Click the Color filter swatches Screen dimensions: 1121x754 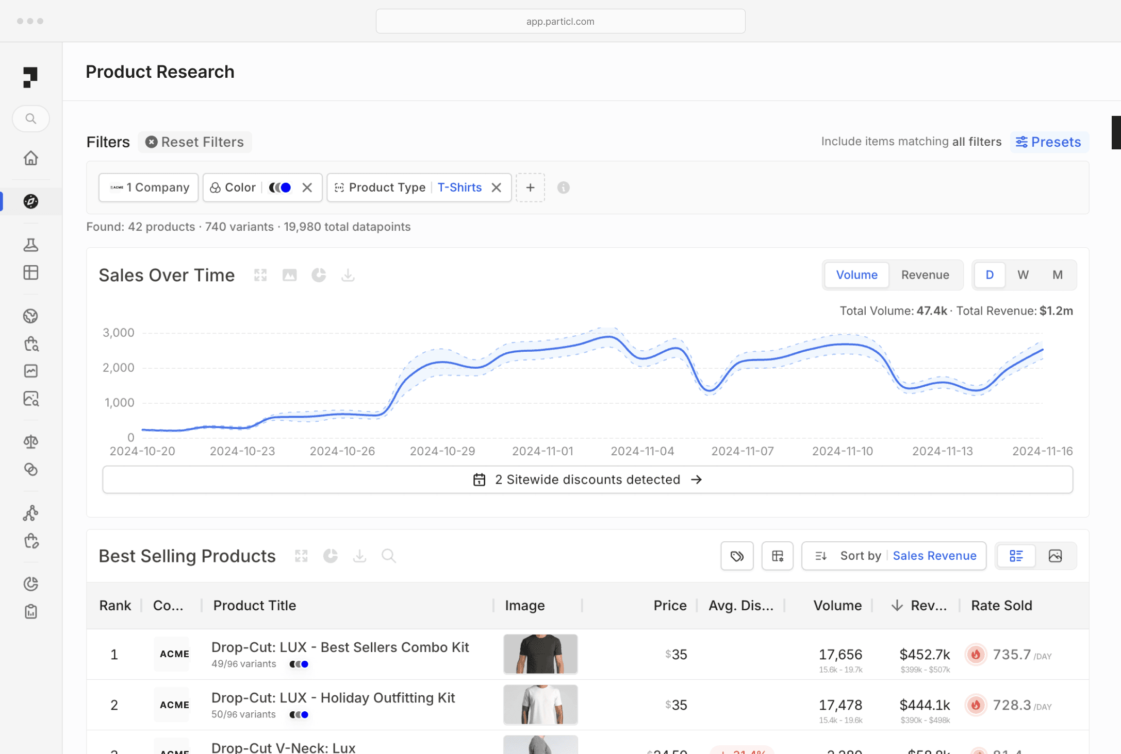[280, 187]
